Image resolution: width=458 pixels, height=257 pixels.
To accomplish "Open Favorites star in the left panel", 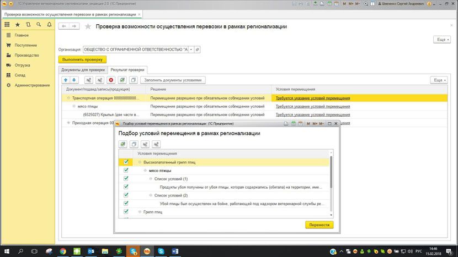I will pyautogui.click(x=18, y=25).
